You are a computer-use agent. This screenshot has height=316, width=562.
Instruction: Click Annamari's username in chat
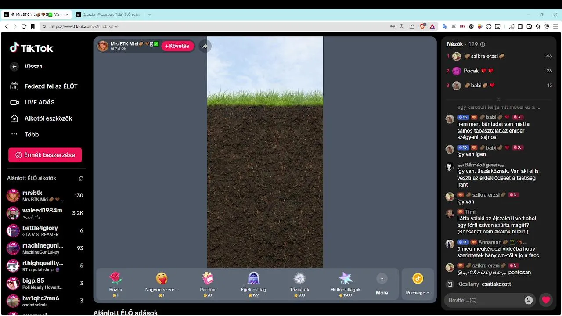point(490,242)
